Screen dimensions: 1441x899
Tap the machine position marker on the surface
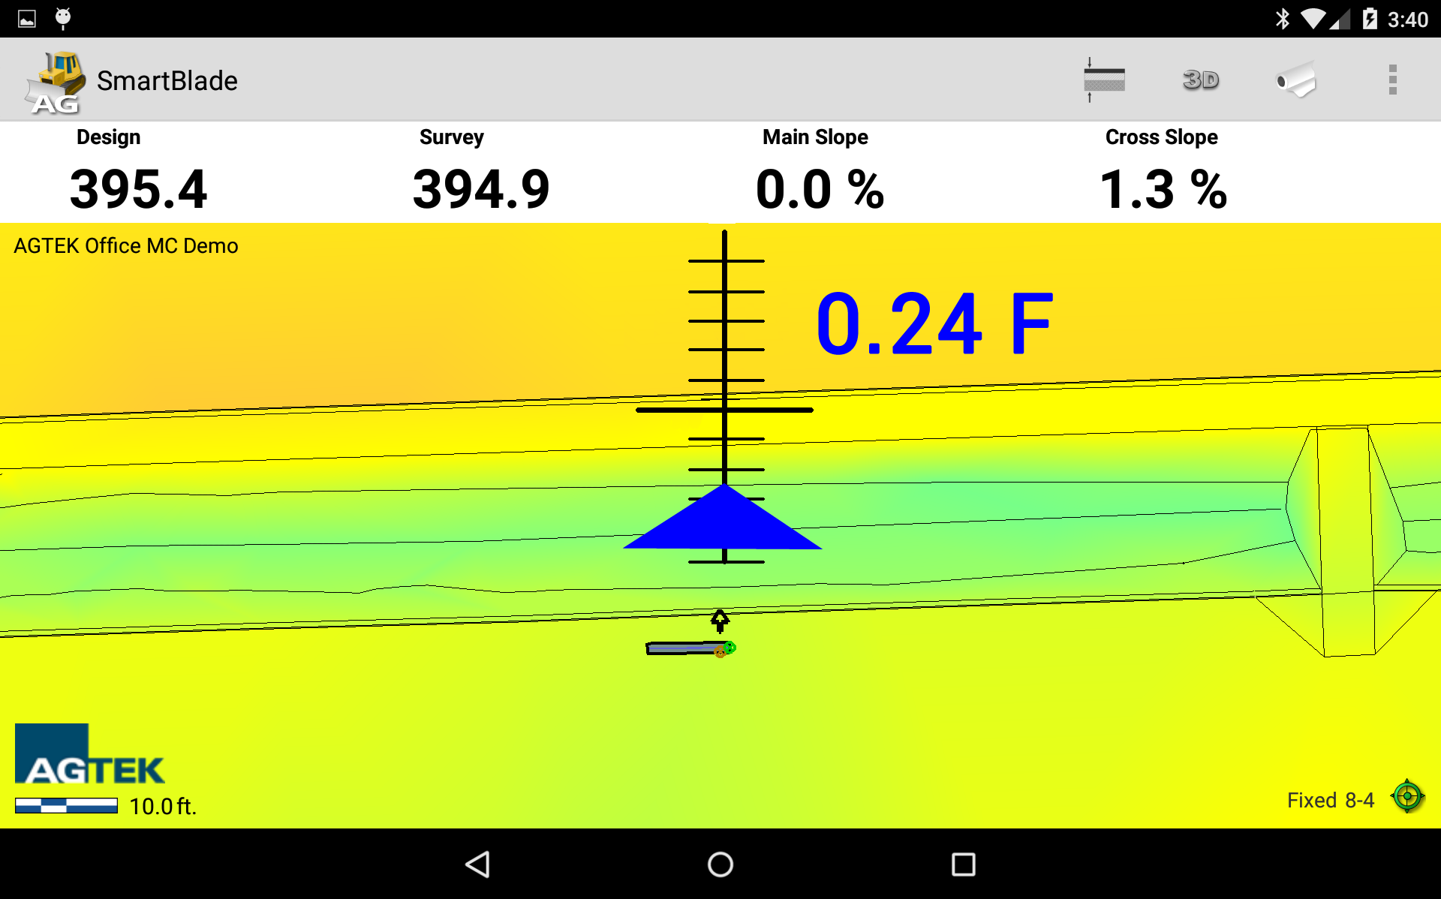click(x=689, y=647)
